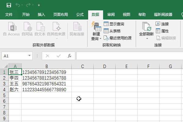The image size is (183, 122).
Task: Click the 属性 button
Action: pyautogui.click(x=162, y=31)
